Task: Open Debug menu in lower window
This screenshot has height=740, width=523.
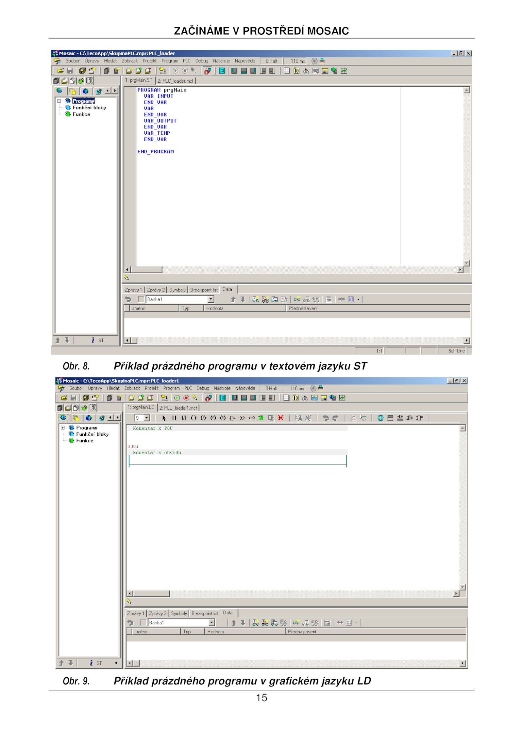Action: (203, 388)
